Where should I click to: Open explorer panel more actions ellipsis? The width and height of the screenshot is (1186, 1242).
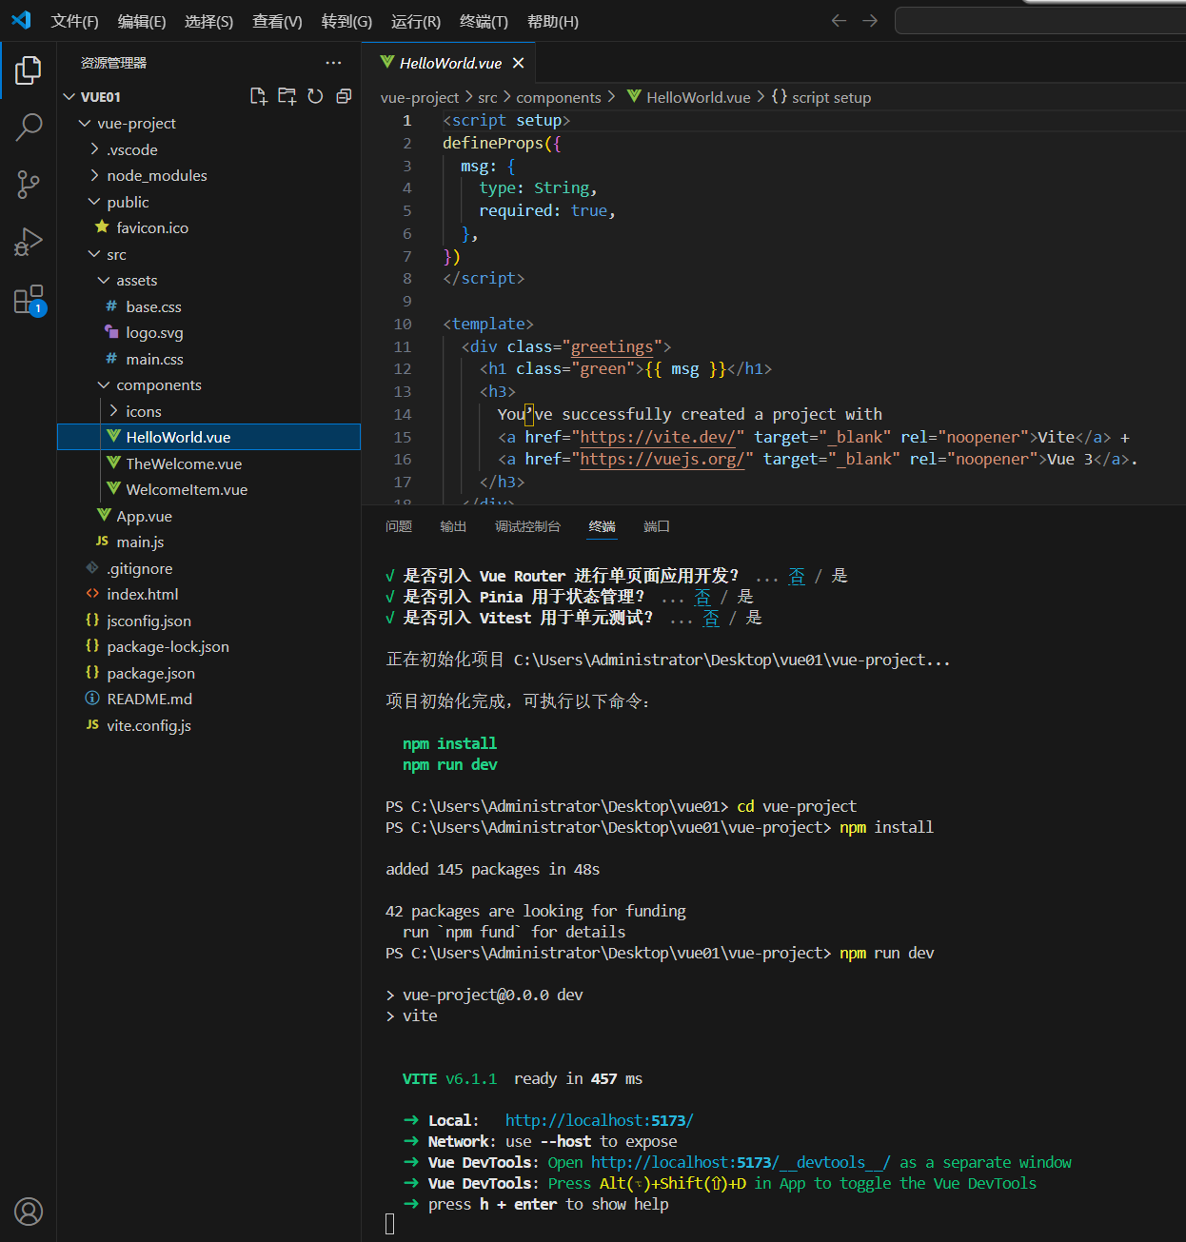pyautogui.click(x=333, y=63)
